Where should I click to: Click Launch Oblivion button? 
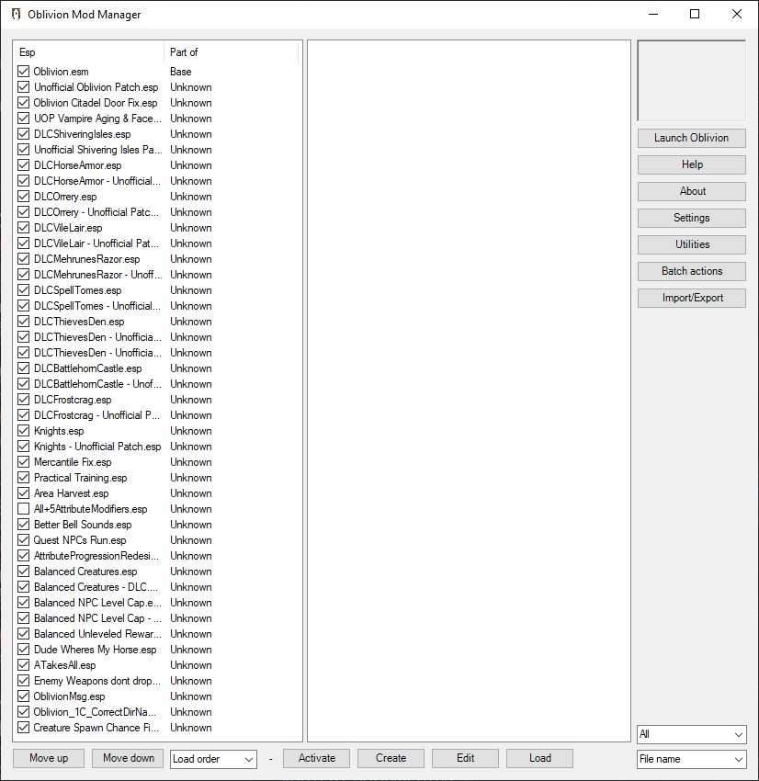[691, 138]
